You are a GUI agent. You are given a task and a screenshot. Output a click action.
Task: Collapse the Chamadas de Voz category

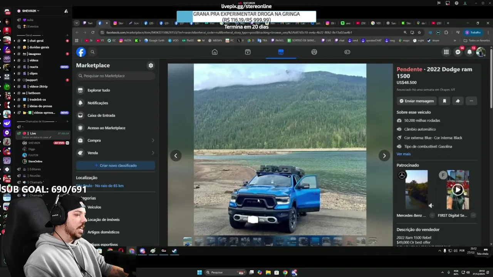tap(37, 122)
